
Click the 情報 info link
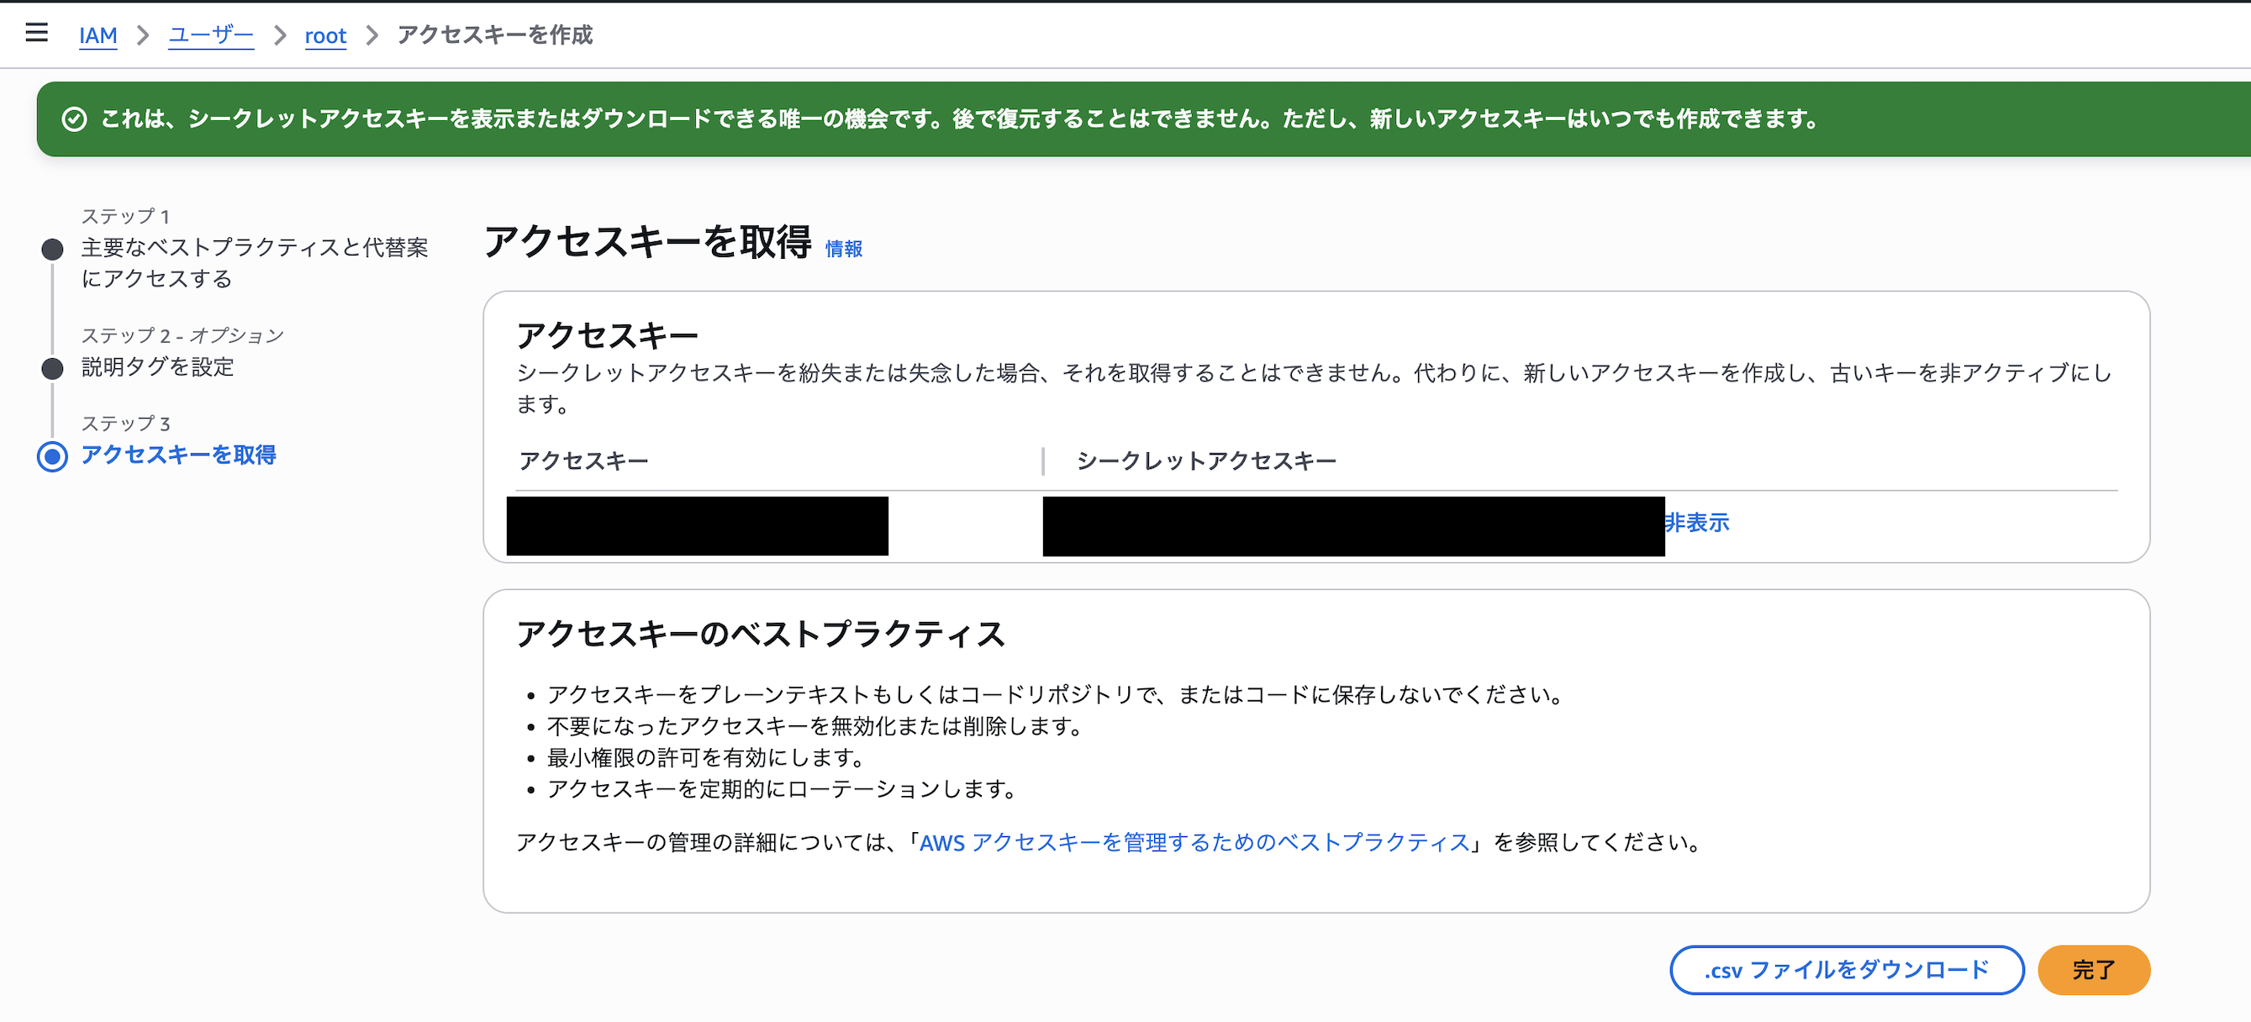click(843, 249)
